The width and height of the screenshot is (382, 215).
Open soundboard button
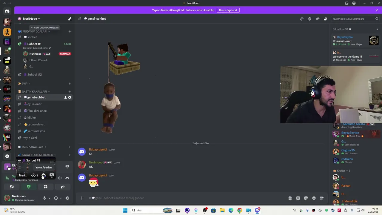pos(63,187)
